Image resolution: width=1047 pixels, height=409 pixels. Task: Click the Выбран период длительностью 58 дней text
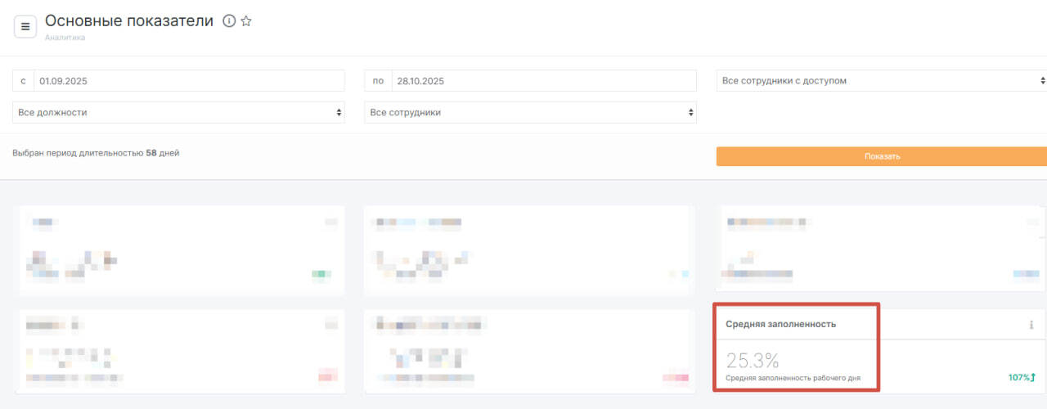(x=96, y=152)
